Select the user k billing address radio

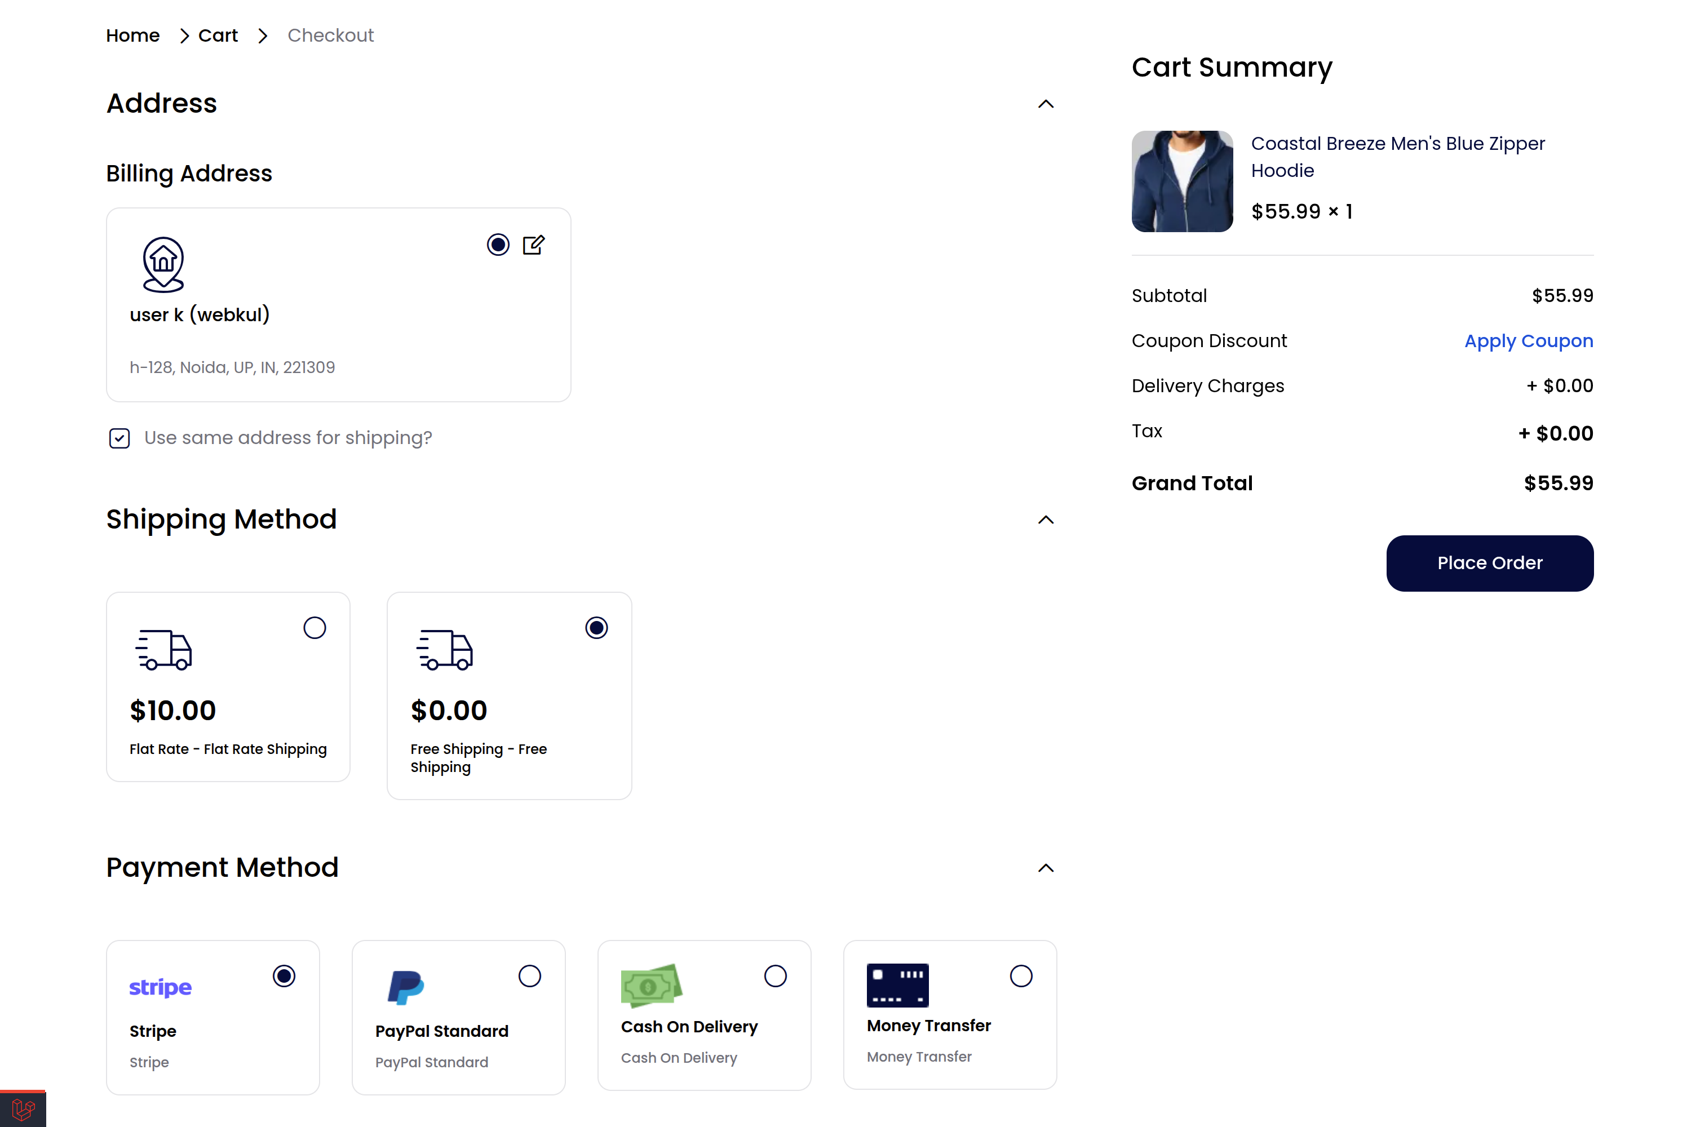(498, 245)
